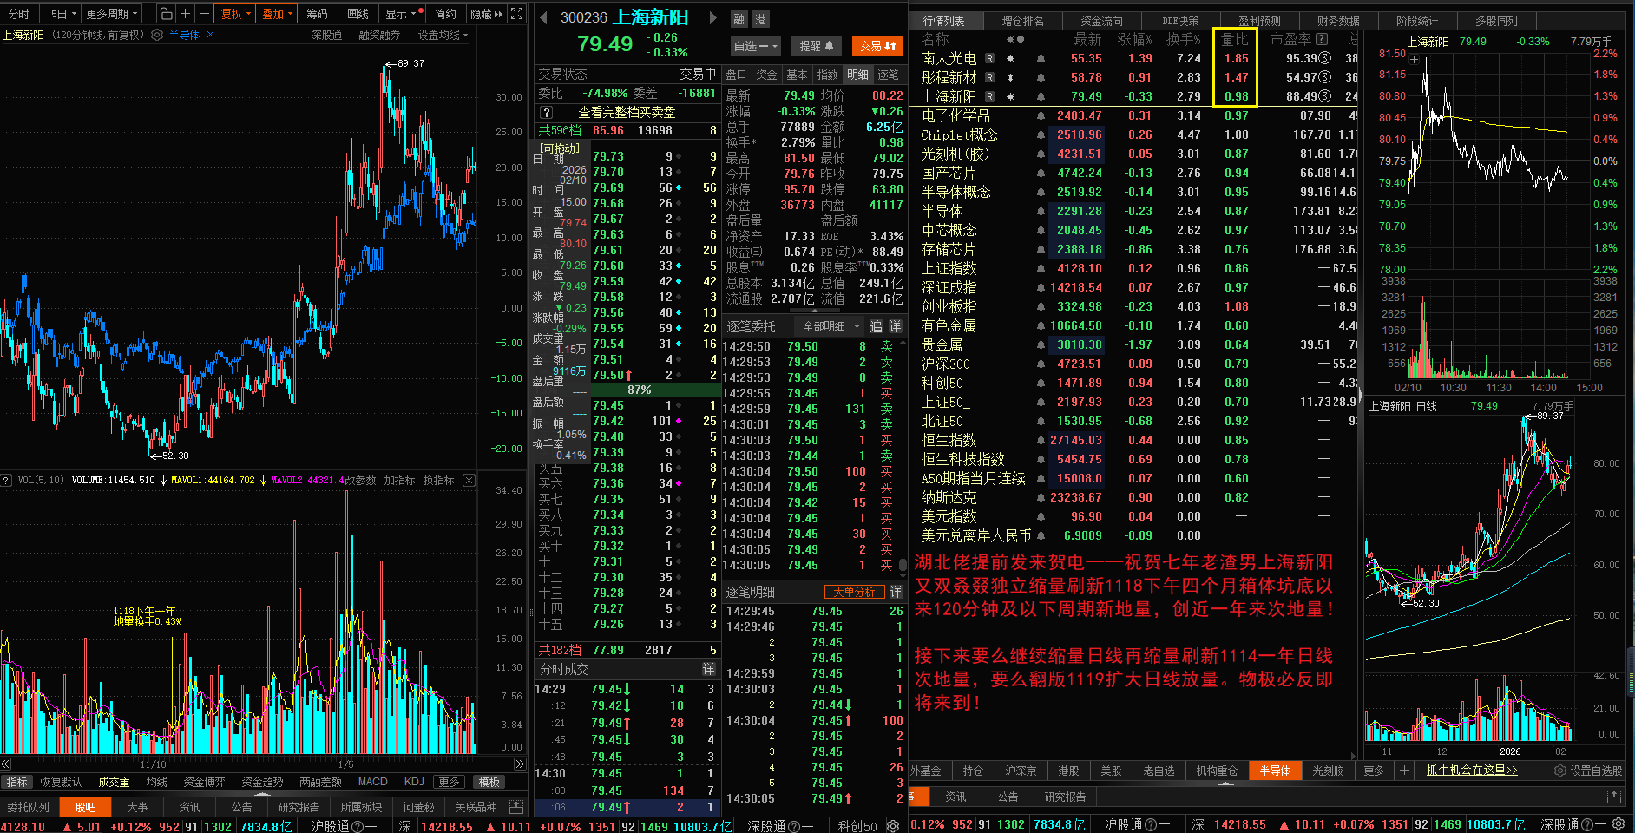Open the 研究报告 tab in left bottom bar

coord(299,807)
